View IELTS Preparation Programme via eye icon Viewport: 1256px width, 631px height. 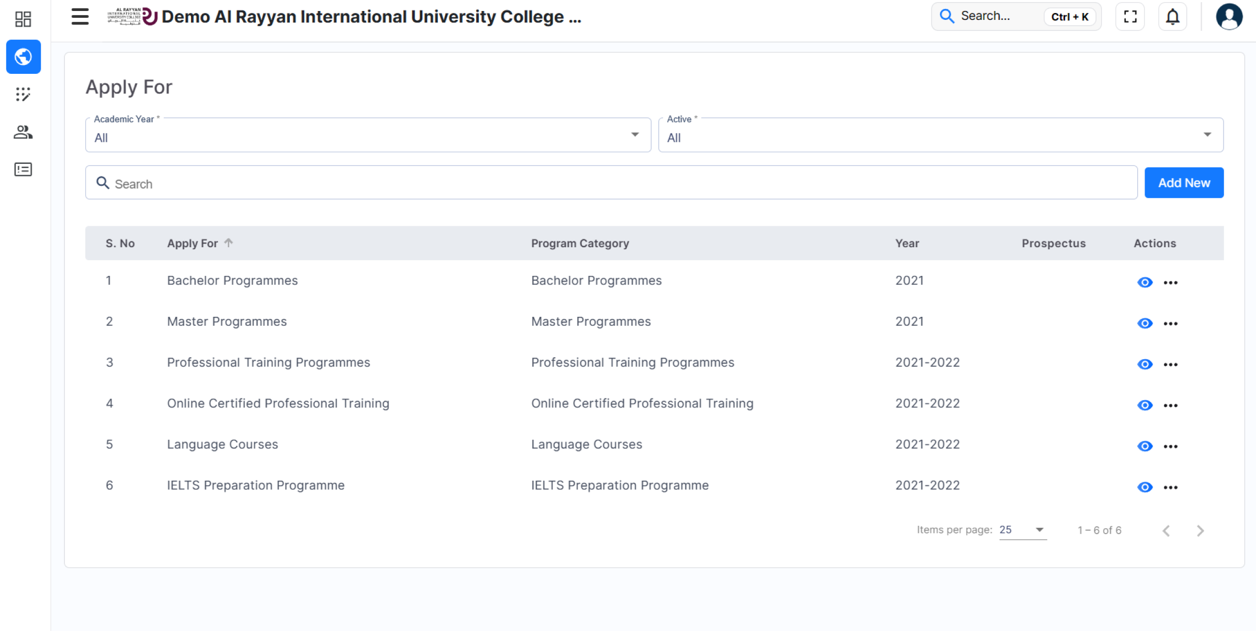coord(1145,487)
